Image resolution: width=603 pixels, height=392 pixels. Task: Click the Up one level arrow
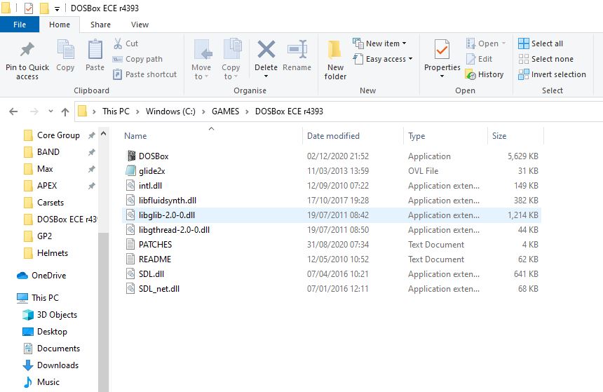65,111
